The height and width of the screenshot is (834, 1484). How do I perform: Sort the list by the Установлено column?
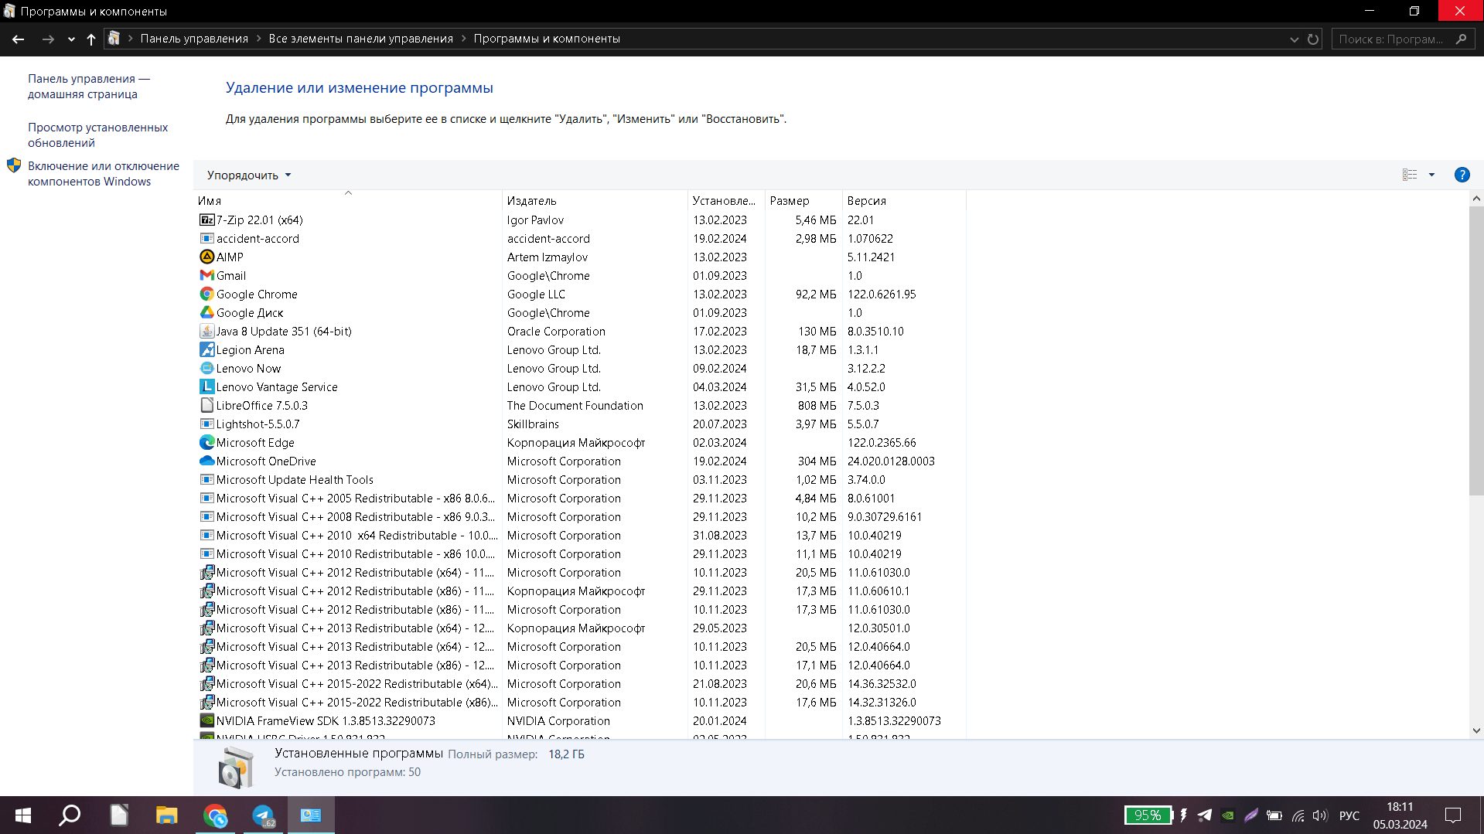[x=726, y=200]
